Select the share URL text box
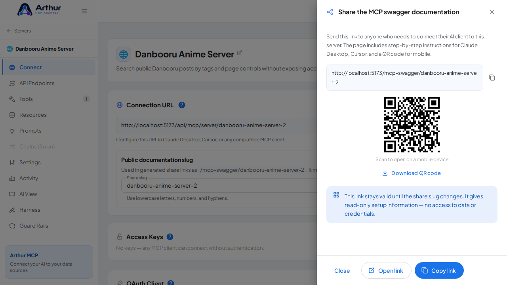507x285 pixels. [405, 78]
